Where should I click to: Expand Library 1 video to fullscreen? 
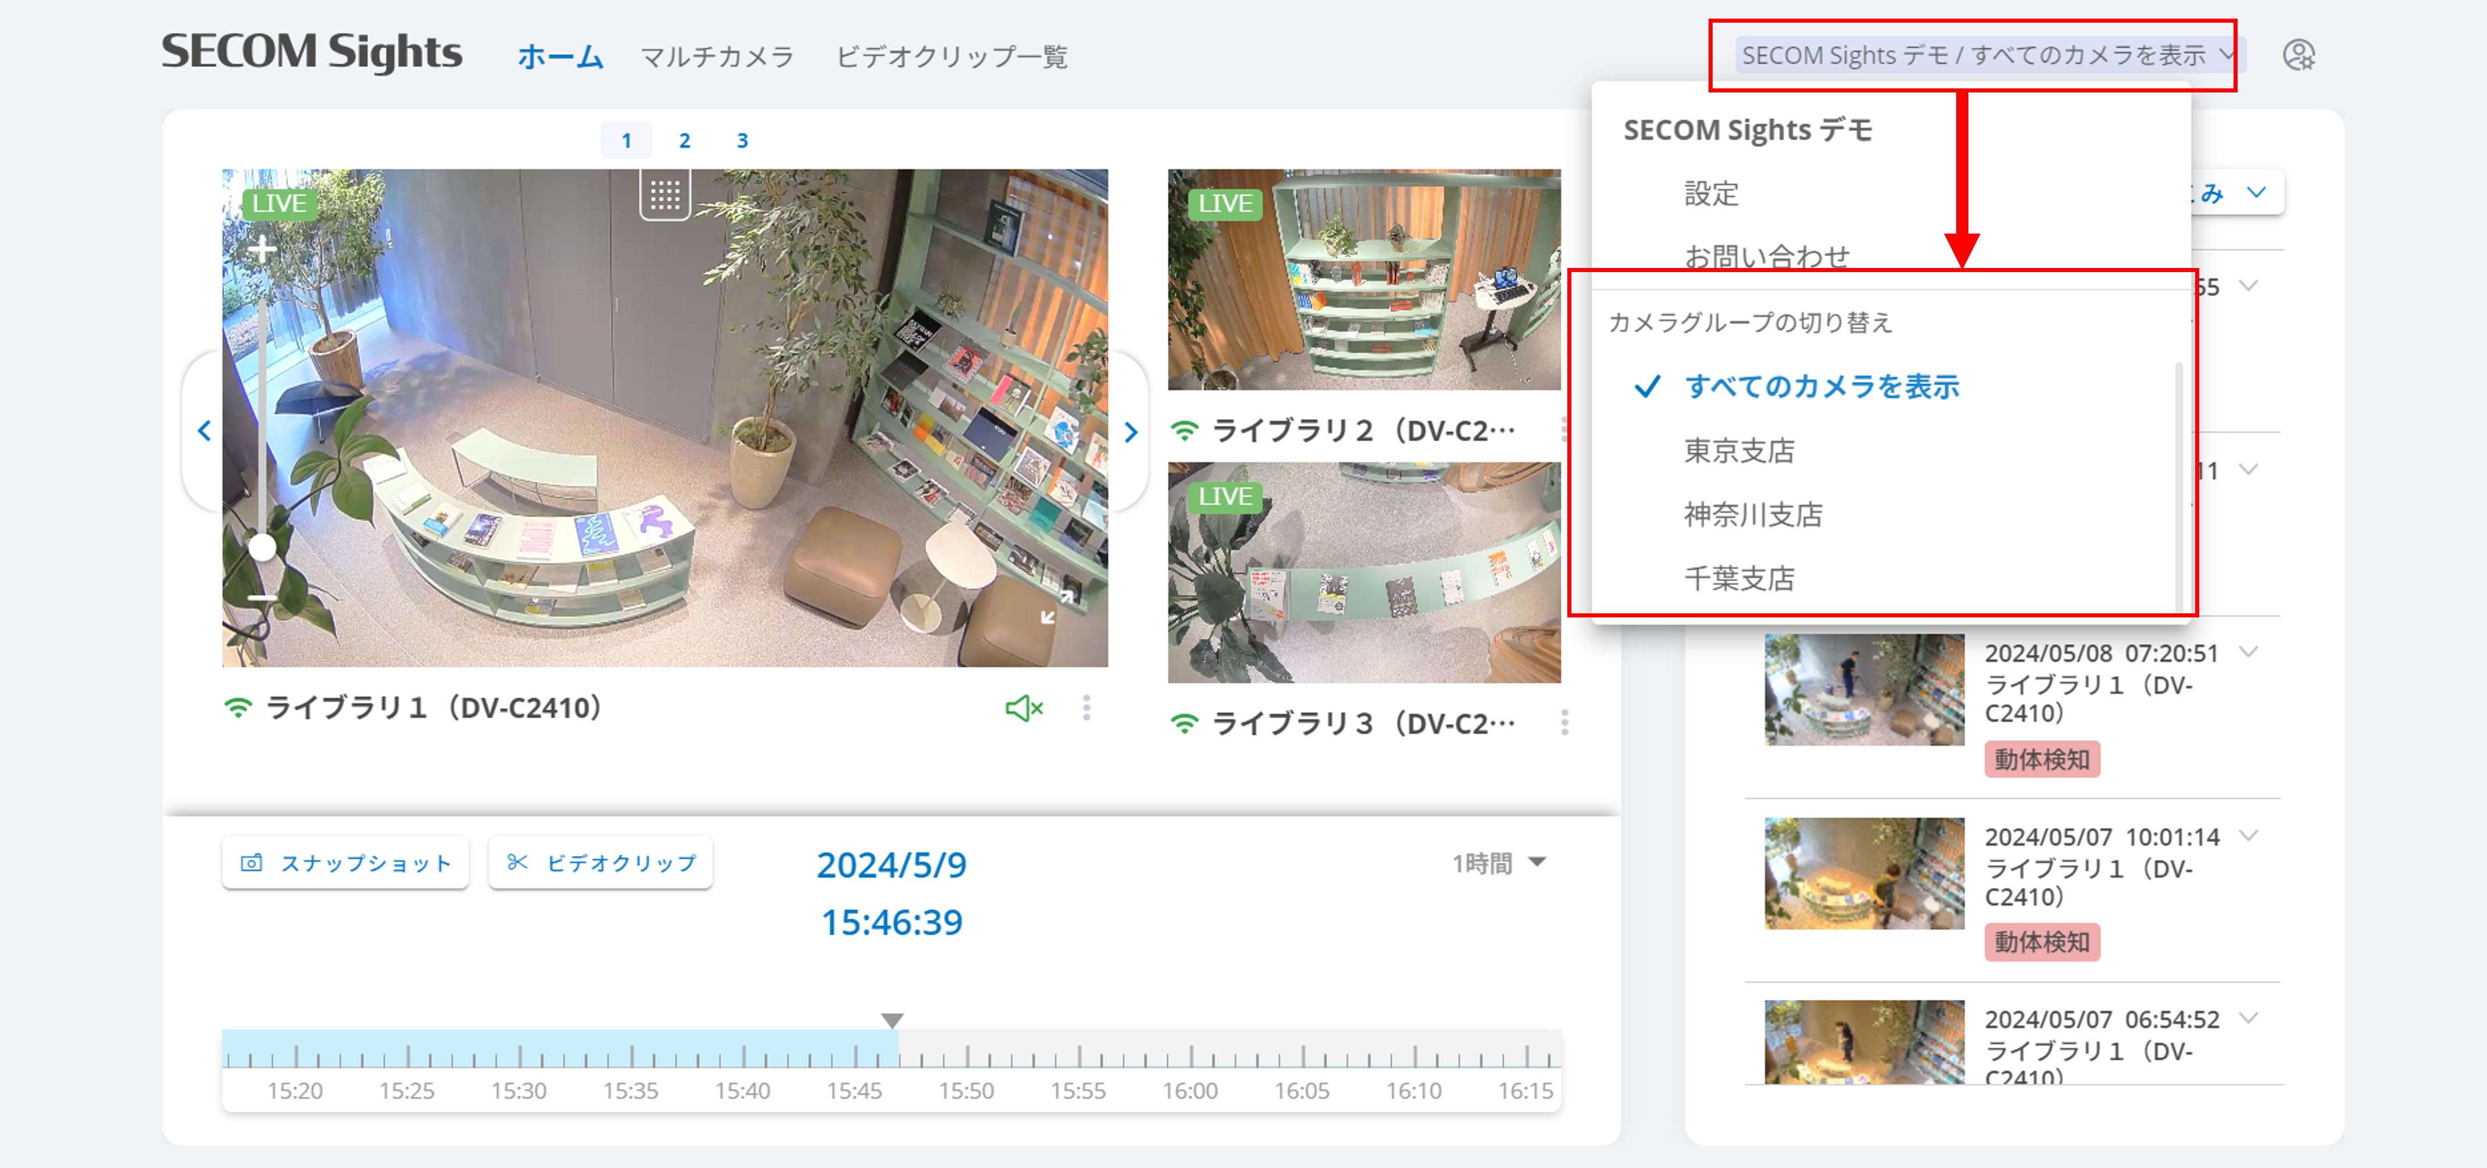pyautogui.click(x=1057, y=607)
